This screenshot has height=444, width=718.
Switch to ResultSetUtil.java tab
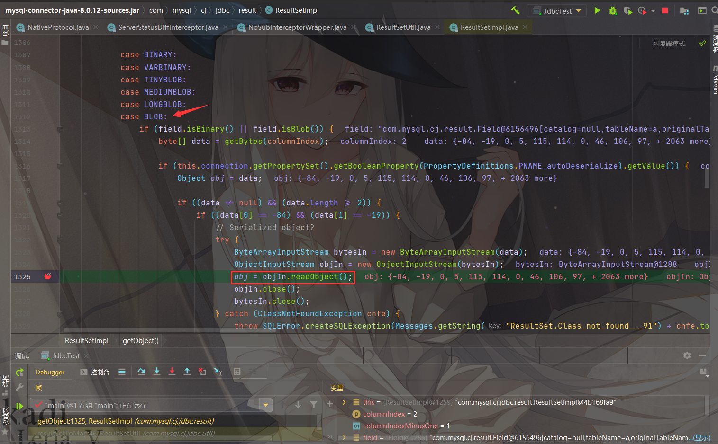tap(403, 27)
